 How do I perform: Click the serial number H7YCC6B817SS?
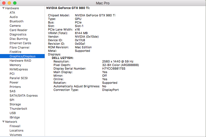pos(114,68)
